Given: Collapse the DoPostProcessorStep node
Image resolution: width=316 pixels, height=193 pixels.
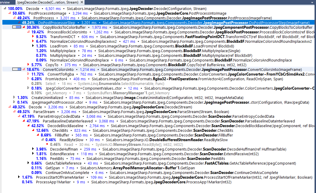Looking at the screenshot, I should [19, 23].
